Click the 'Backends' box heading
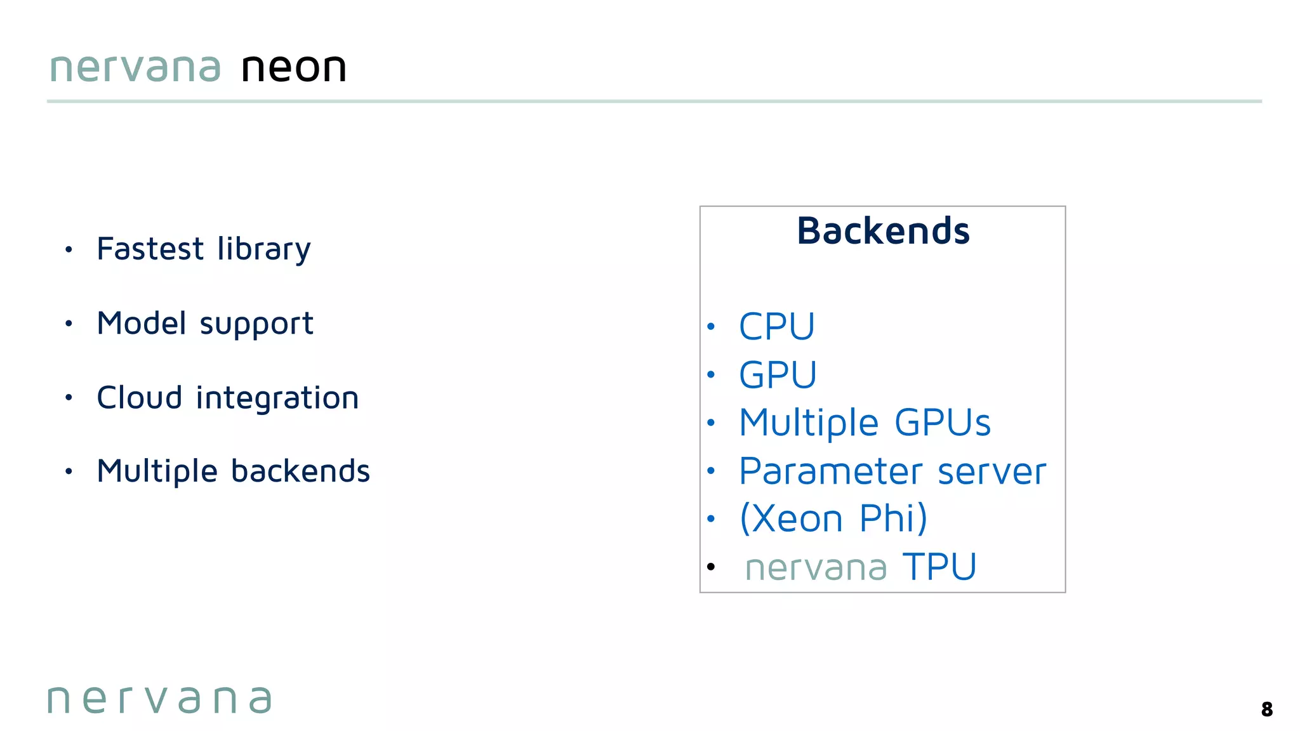This screenshot has width=1300, height=731. (x=883, y=231)
